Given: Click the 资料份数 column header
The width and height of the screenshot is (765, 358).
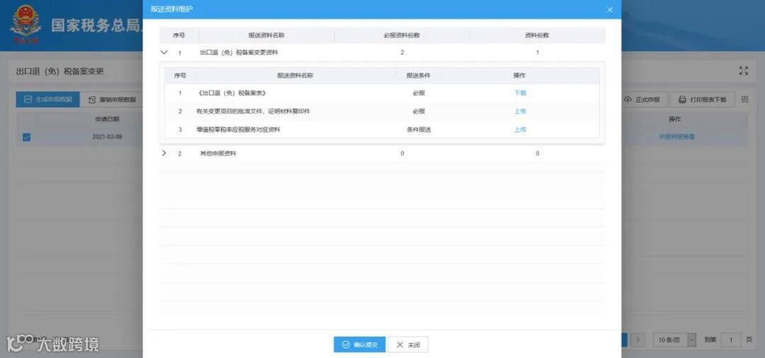Looking at the screenshot, I should pyautogui.click(x=537, y=35).
